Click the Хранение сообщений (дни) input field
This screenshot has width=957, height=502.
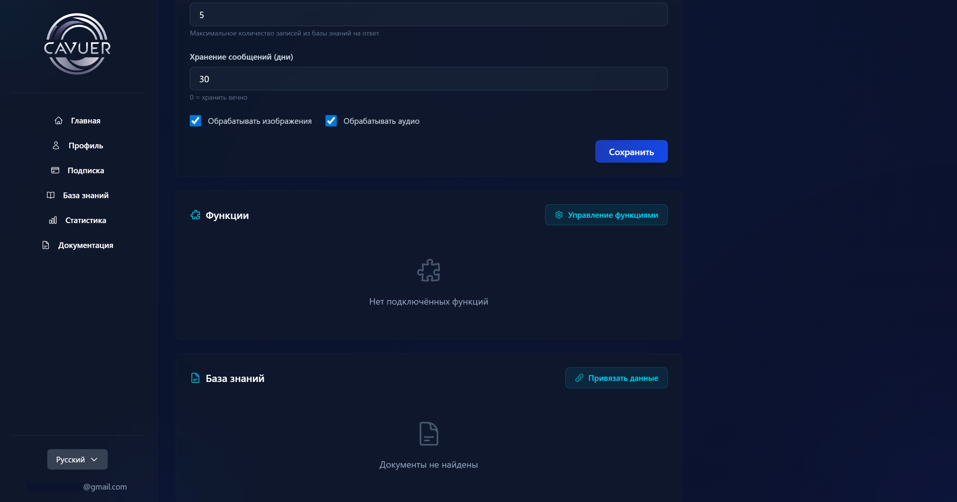coord(428,79)
